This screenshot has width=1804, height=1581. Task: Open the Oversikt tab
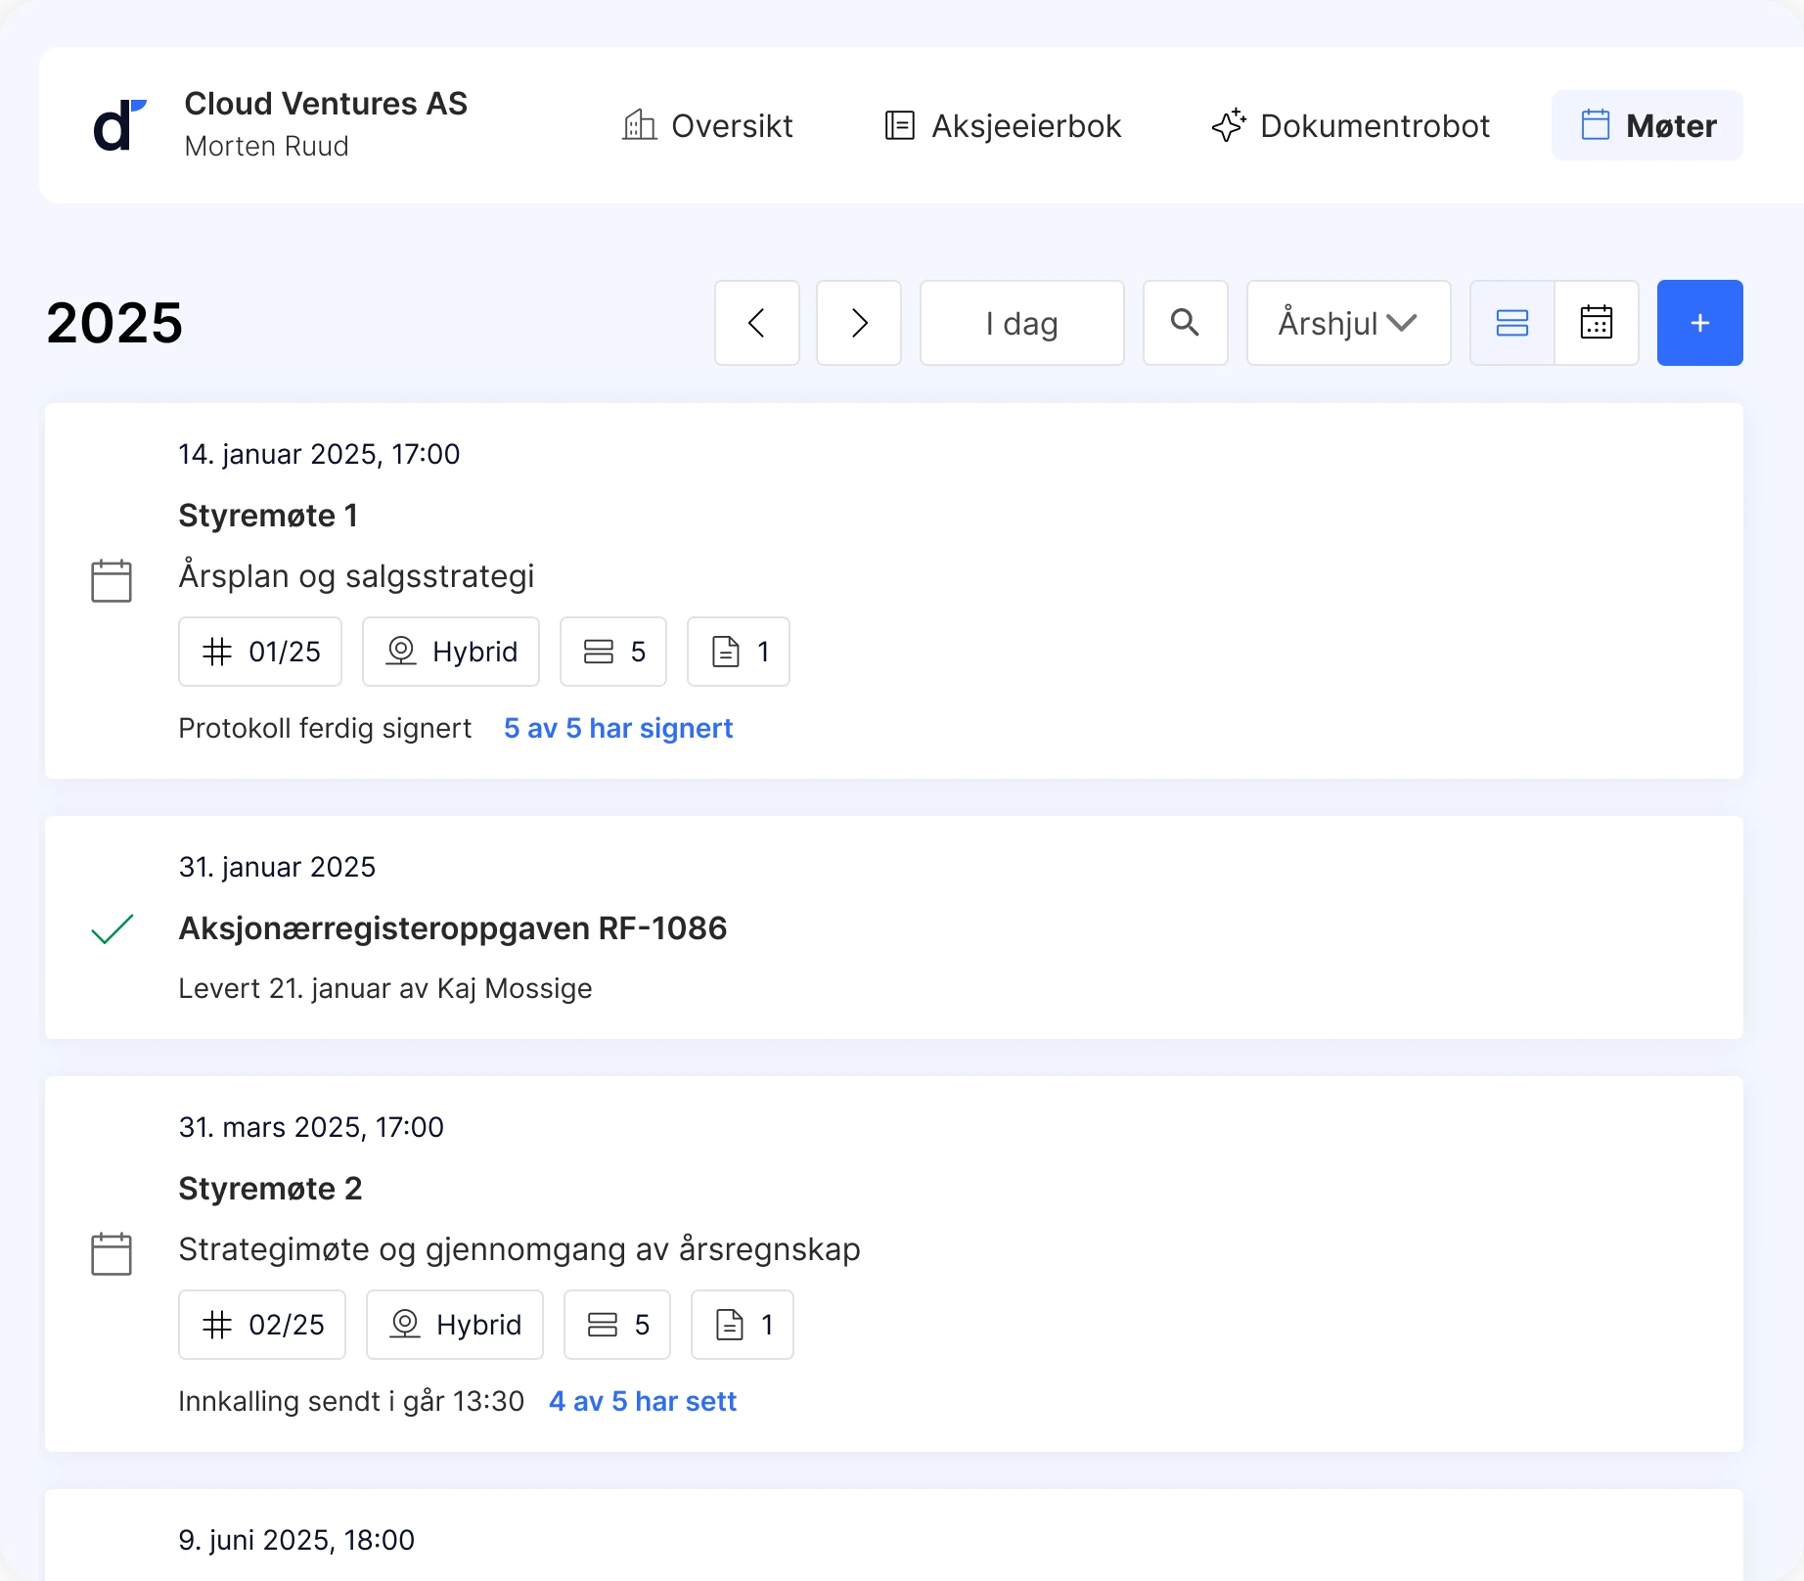[x=707, y=126]
